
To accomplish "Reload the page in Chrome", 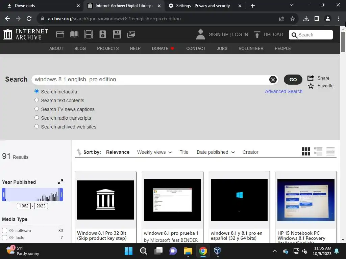I will click(29, 19).
